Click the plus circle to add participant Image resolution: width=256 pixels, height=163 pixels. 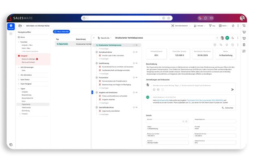[x=217, y=38]
